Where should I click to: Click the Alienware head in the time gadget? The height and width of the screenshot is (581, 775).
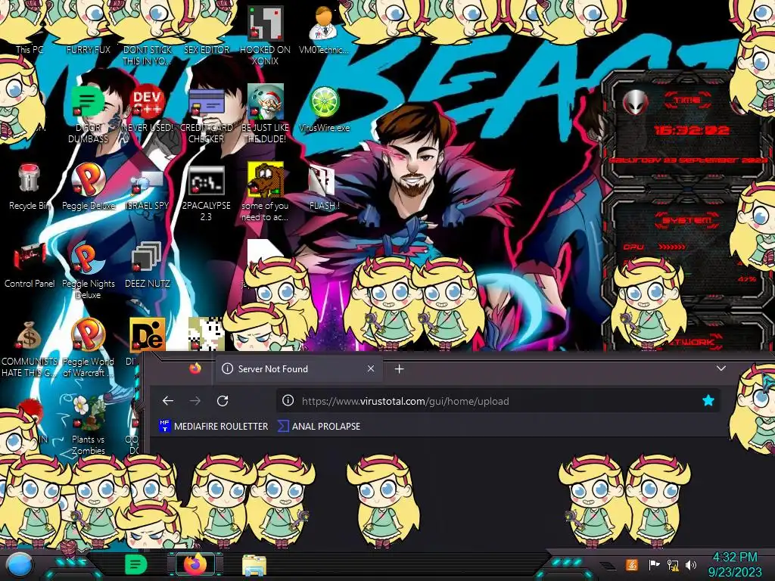[x=635, y=103]
